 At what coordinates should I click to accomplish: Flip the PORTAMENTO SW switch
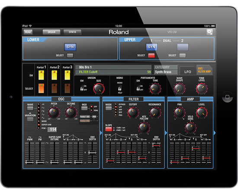click(138, 88)
